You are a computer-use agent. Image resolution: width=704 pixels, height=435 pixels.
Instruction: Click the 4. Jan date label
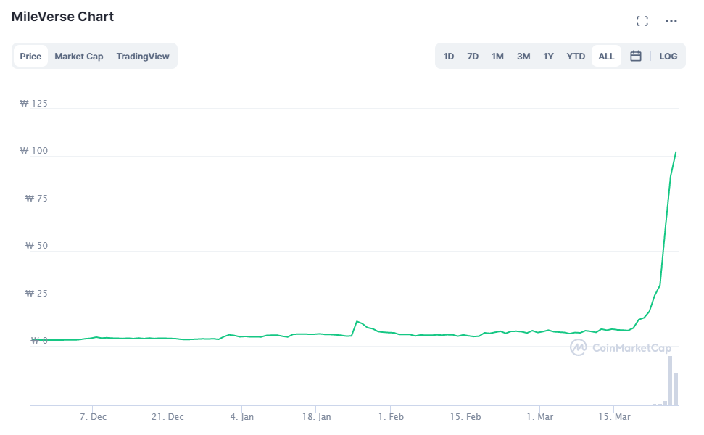(x=242, y=417)
